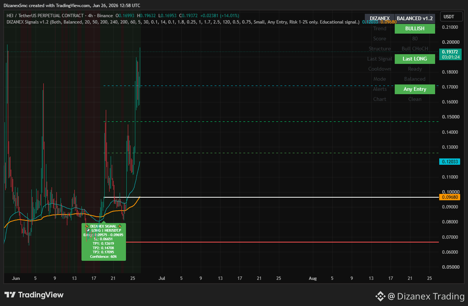The image size is (468, 306).
Task: Click the rocket emoji before LONG
Action: coord(88,231)
